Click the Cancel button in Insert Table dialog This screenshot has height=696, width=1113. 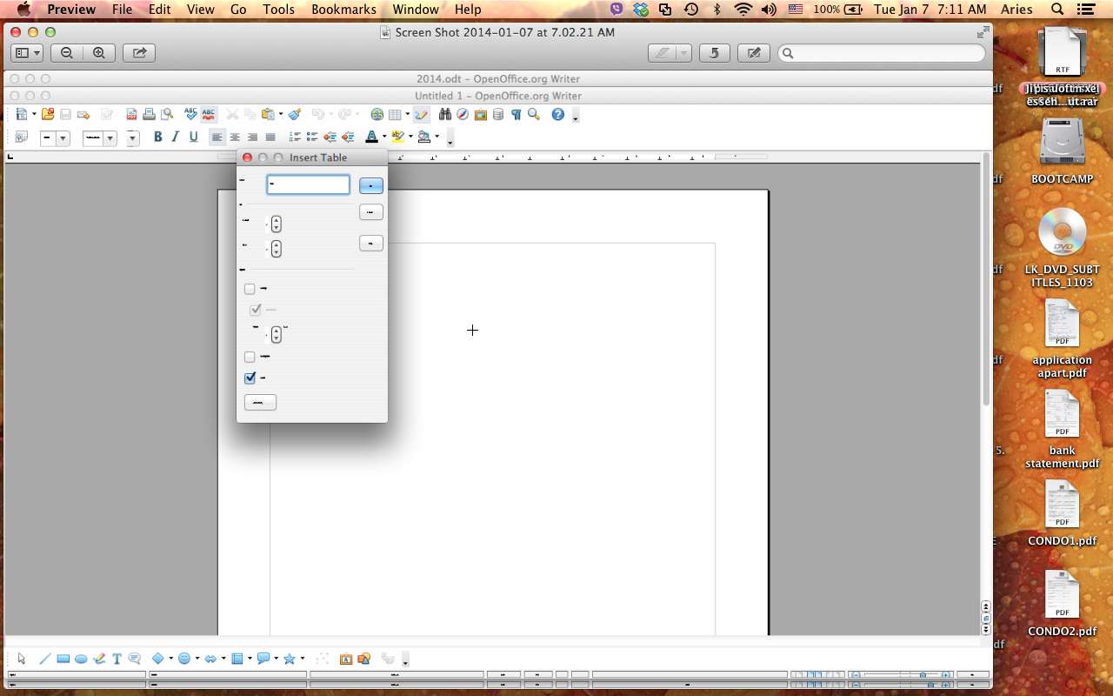[x=371, y=212]
